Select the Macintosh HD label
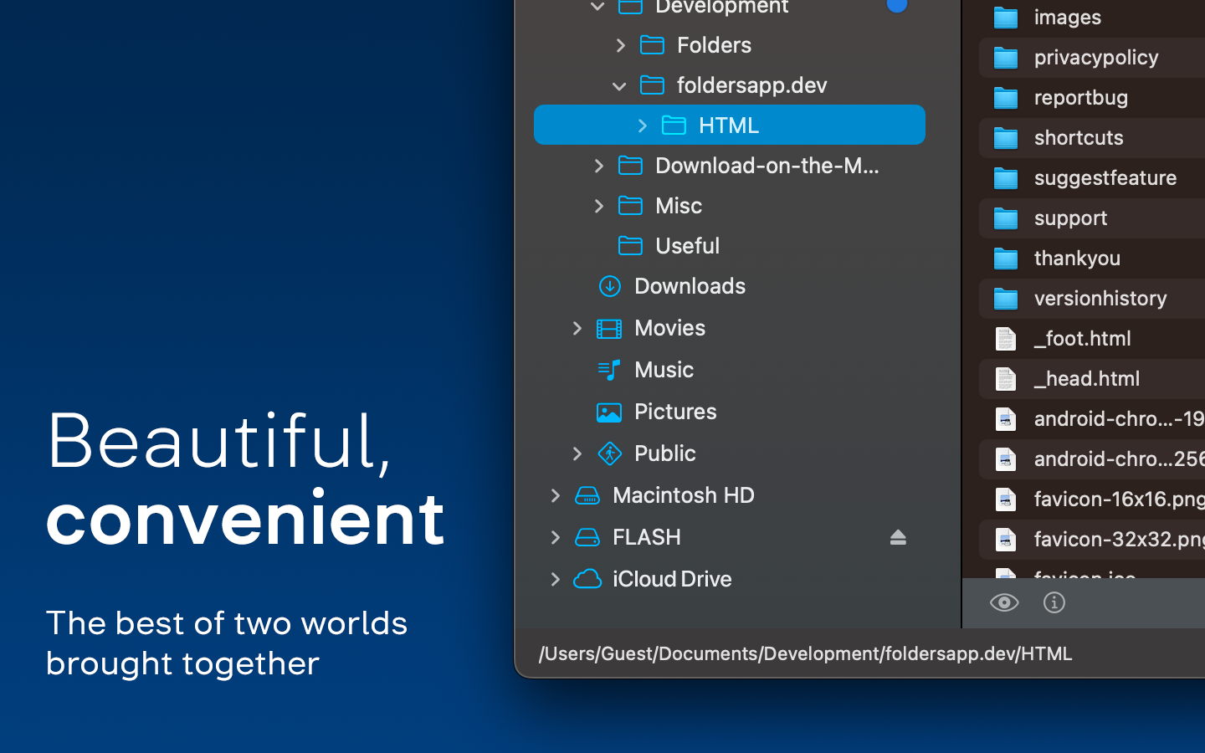This screenshot has height=753, width=1205. click(684, 495)
